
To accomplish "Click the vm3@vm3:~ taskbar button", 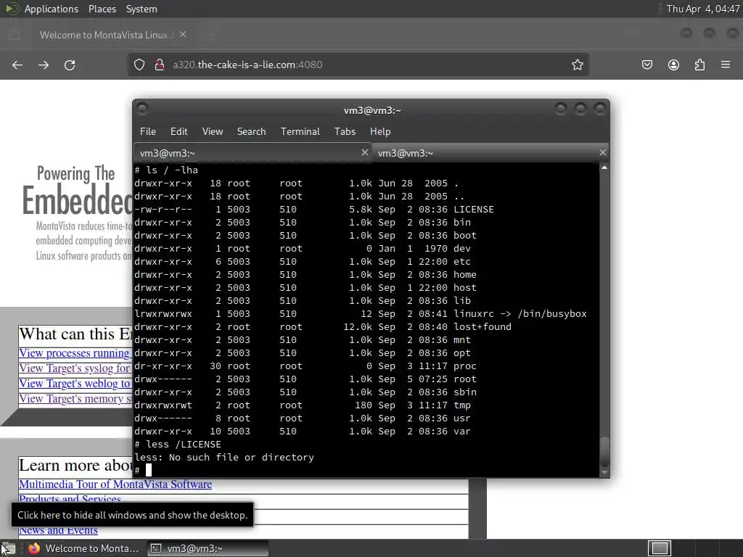I will tap(208, 548).
